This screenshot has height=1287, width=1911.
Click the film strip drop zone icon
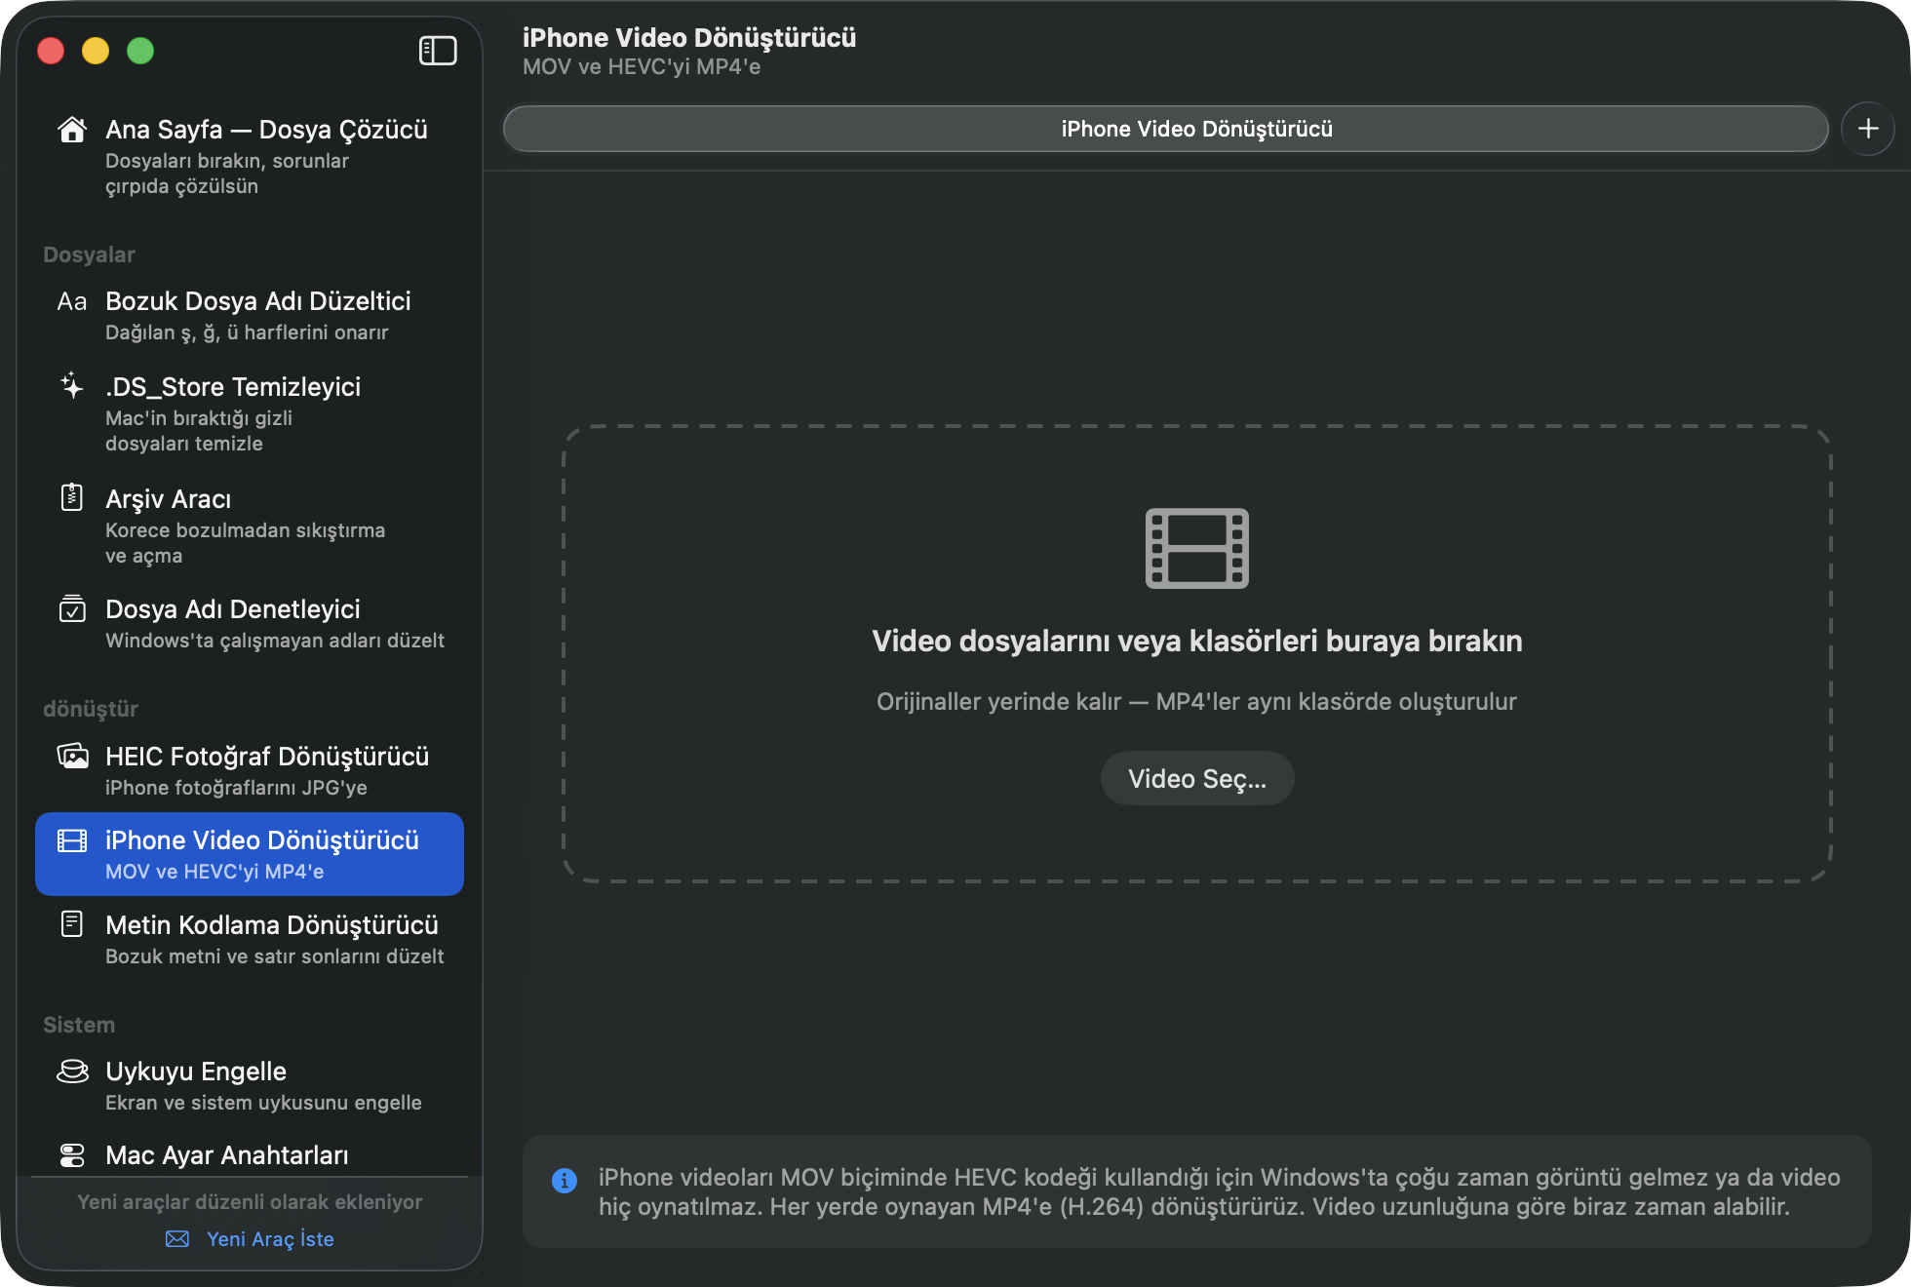click(x=1197, y=548)
